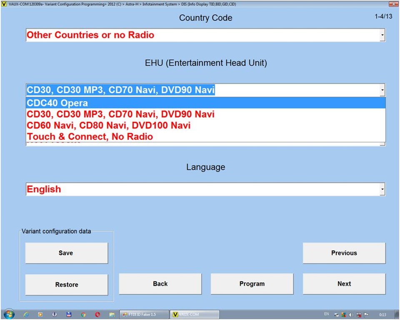Switch to FTDI ID Faker 1.5 window
This screenshot has height=320, width=400.
pyautogui.click(x=144, y=315)
